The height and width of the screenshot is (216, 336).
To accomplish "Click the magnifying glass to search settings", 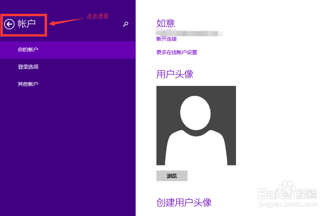I will (x=126, y=24).
